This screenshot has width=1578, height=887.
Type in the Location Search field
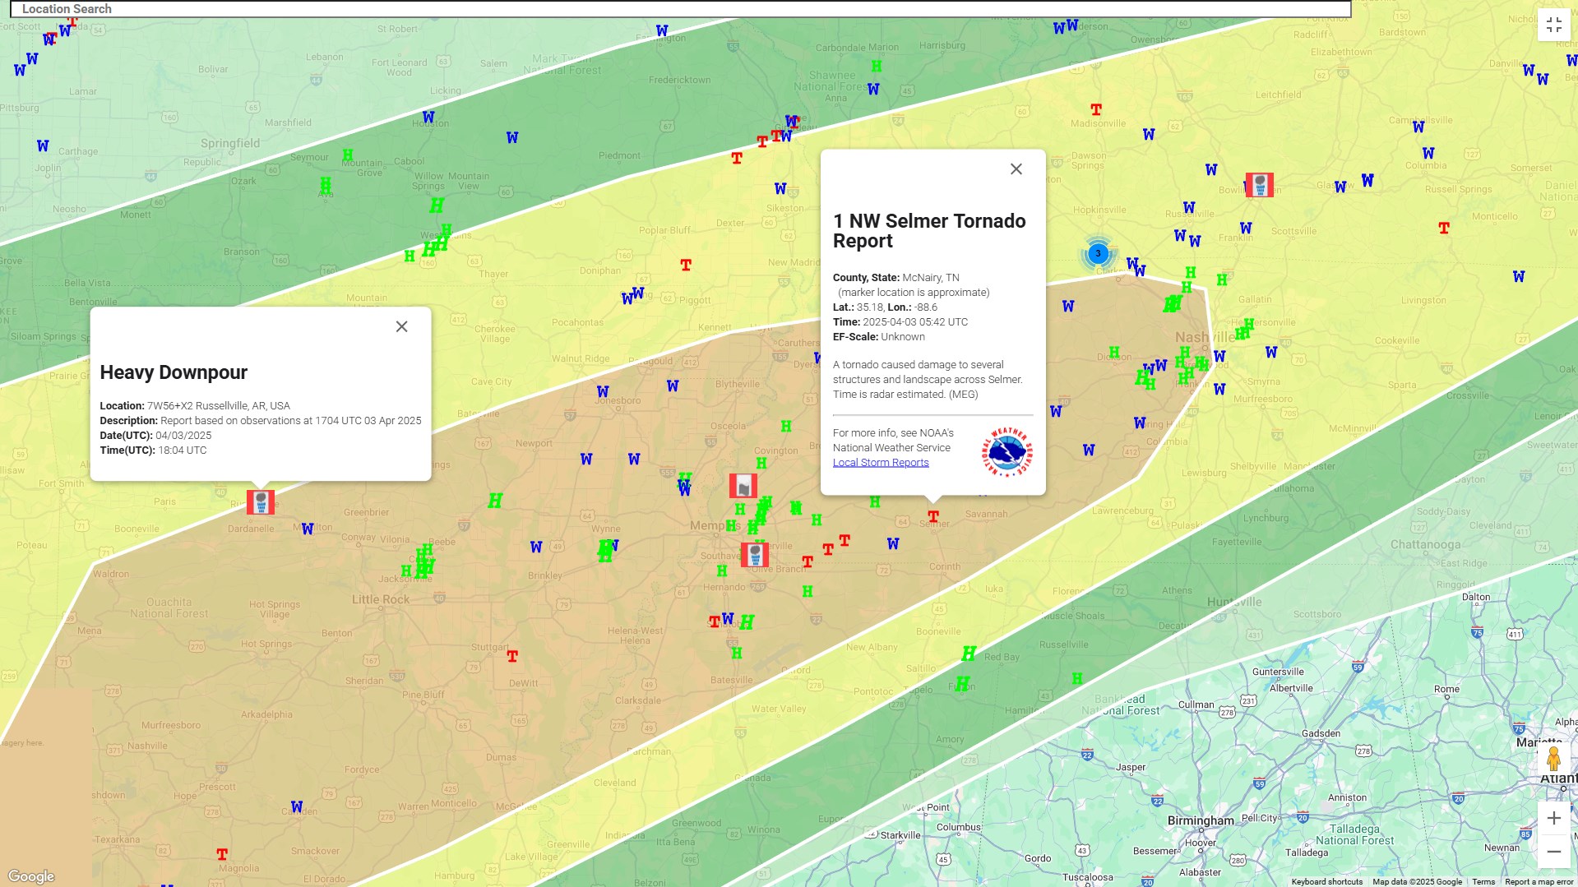click(329, 8)
